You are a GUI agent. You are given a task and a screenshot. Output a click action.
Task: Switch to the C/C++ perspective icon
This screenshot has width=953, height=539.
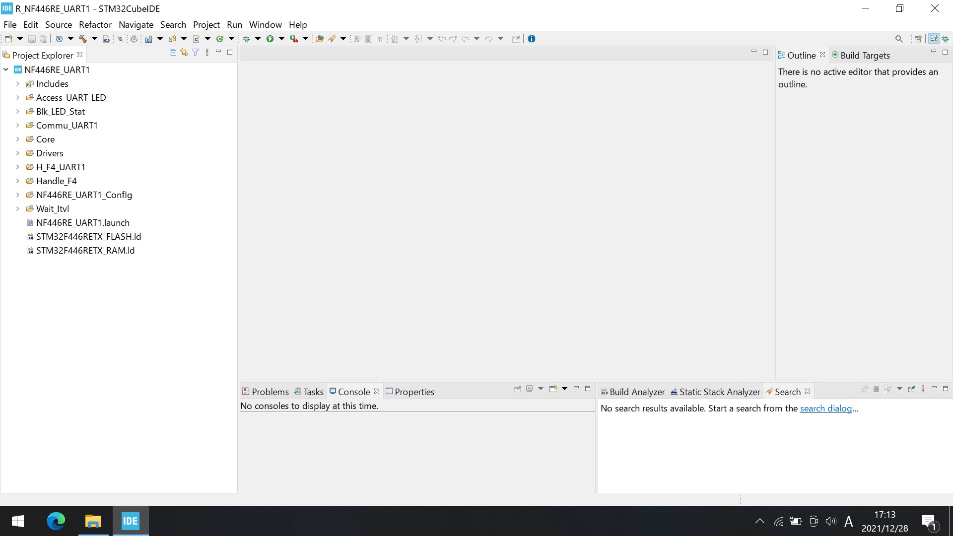tap(934, 39)
